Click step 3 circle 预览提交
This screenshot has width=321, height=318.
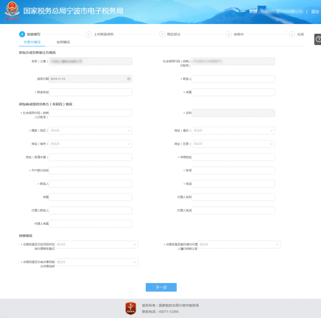pos(162,34)
